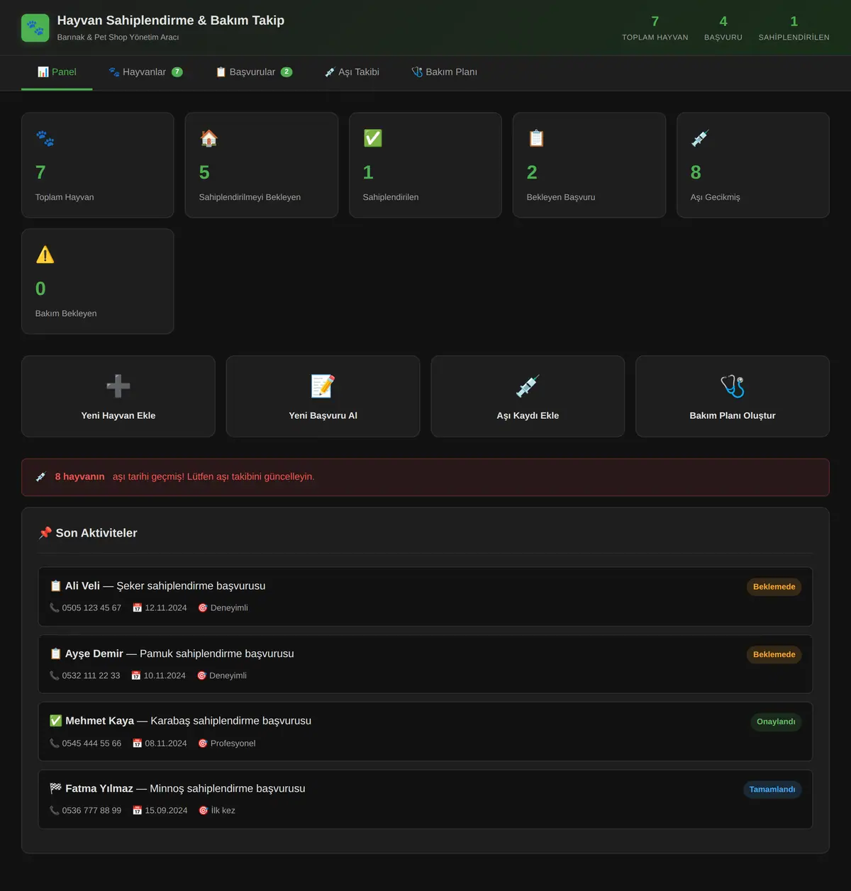Click the Tamamlandı badge on Fatma Yılmaz row
Screen dimensions: 851x891
click(772, 790)
